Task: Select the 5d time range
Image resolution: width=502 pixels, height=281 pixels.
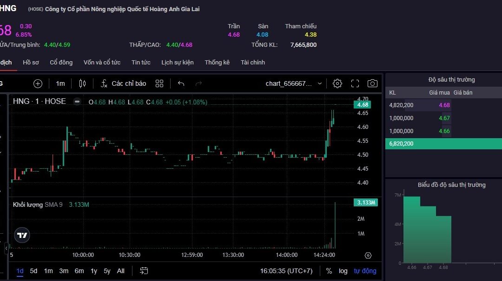Action: tap(33, 271)
